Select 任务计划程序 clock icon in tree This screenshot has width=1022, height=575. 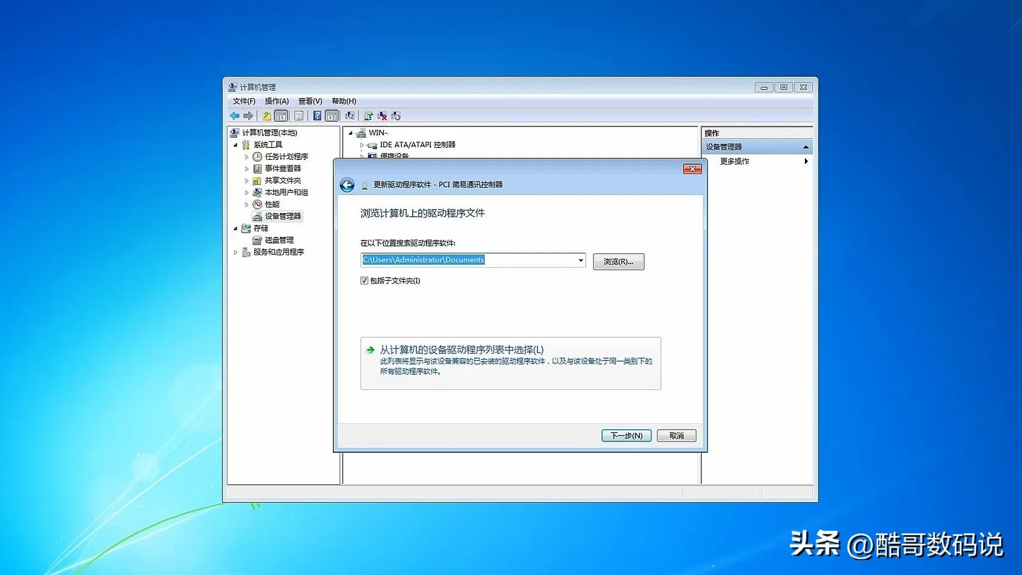[x=257, y=156]
